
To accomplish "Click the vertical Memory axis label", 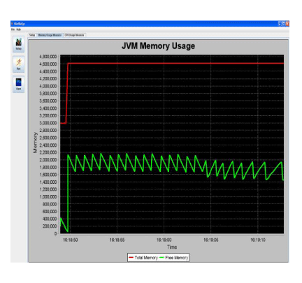I will point(35,143).
